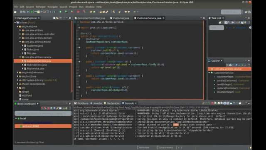The image size is (266, 150).
Task: Click the red Terminate icon in Console toolbar
Action: [x=212, y=103]
